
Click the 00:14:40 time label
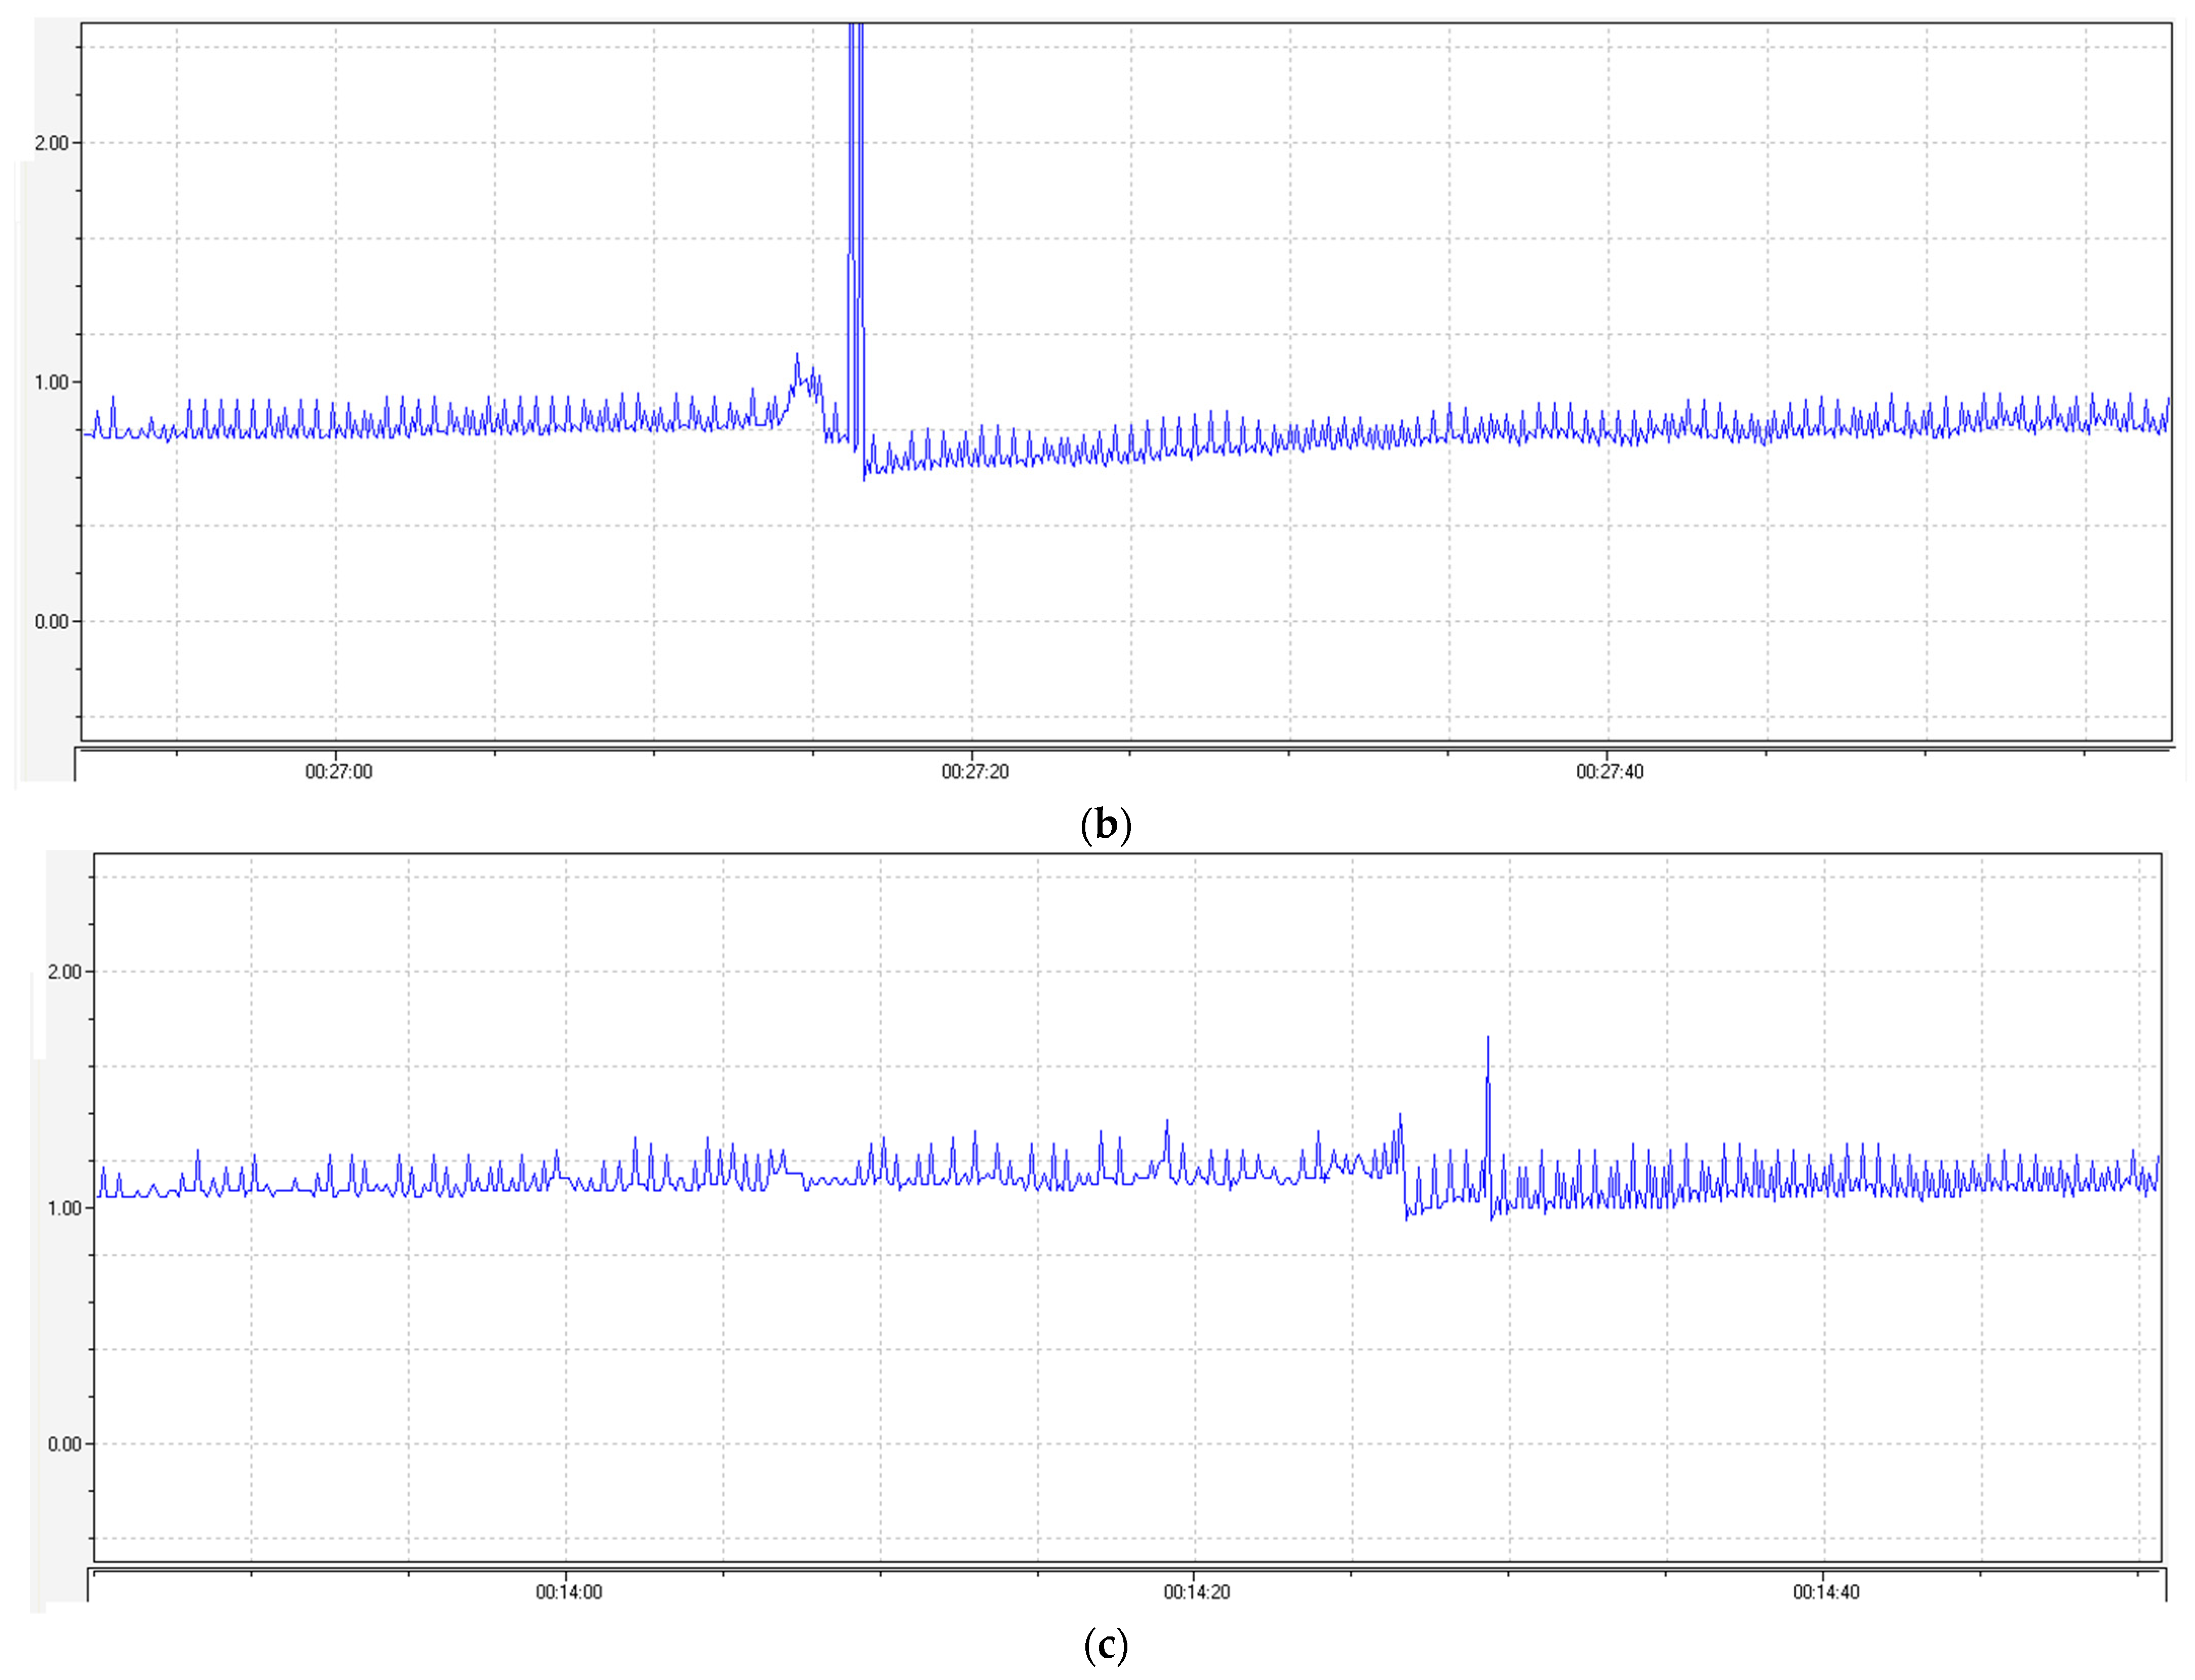pyautogui.click(x=1825, y=1592)
